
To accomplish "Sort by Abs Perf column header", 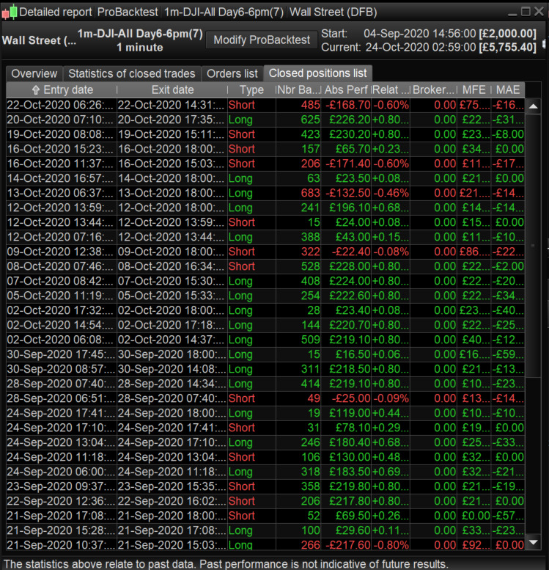I will coord(346,89).
